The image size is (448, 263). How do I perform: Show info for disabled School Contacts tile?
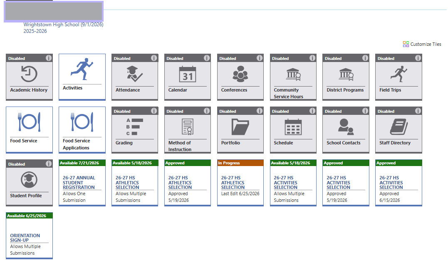(365, 111)
